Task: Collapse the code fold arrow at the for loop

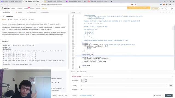Action: (x=74, y=45)
